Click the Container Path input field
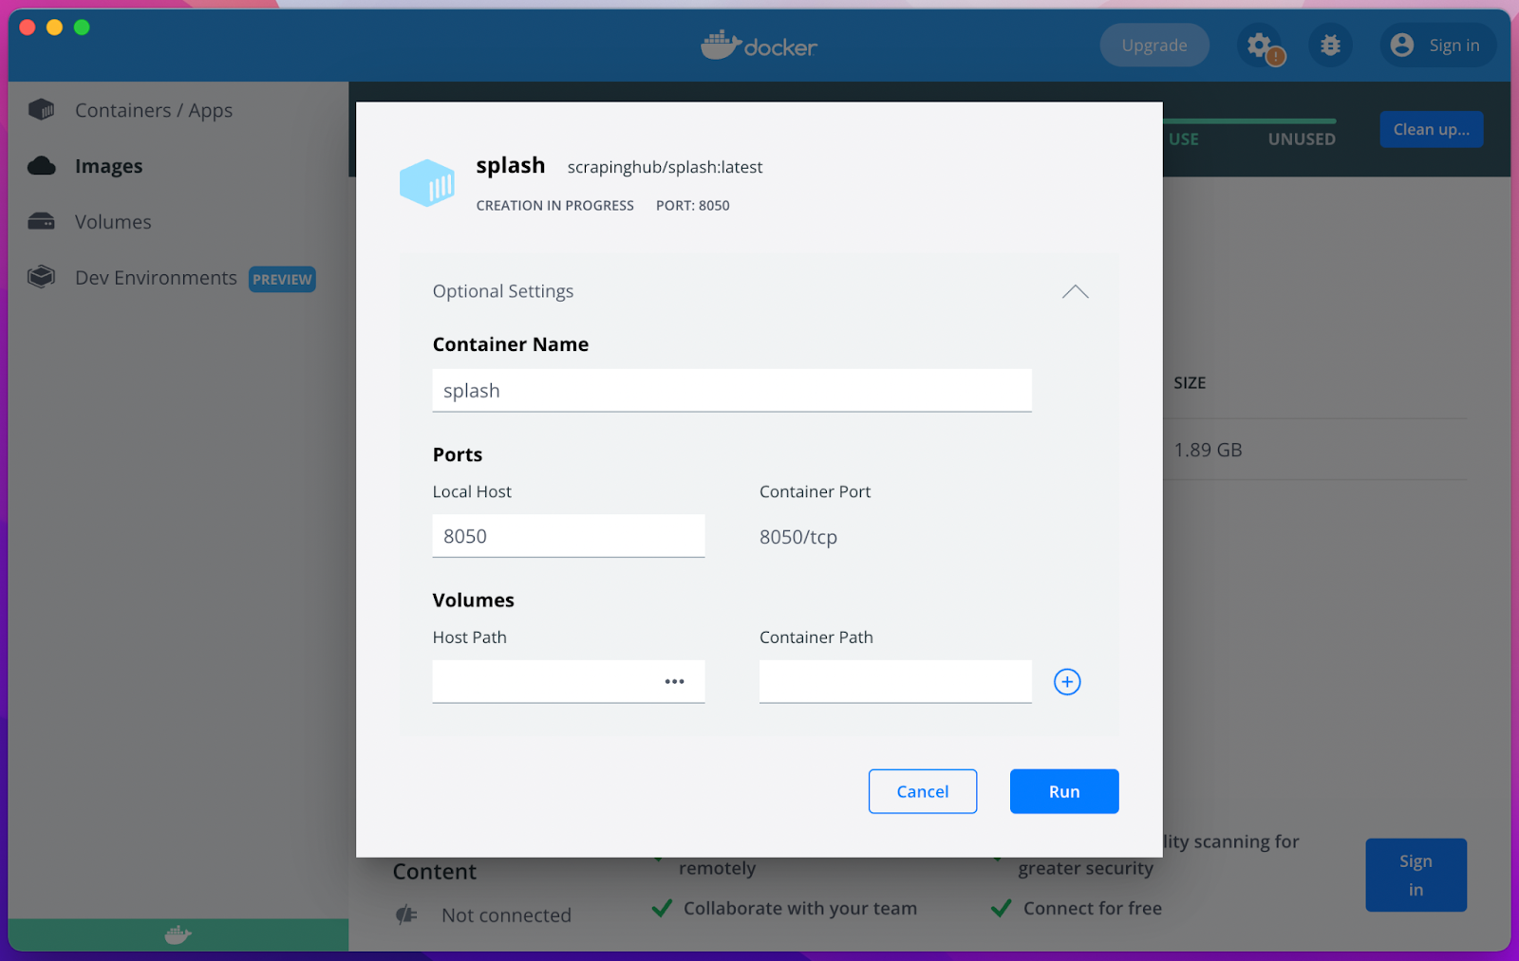 [895, 681]
